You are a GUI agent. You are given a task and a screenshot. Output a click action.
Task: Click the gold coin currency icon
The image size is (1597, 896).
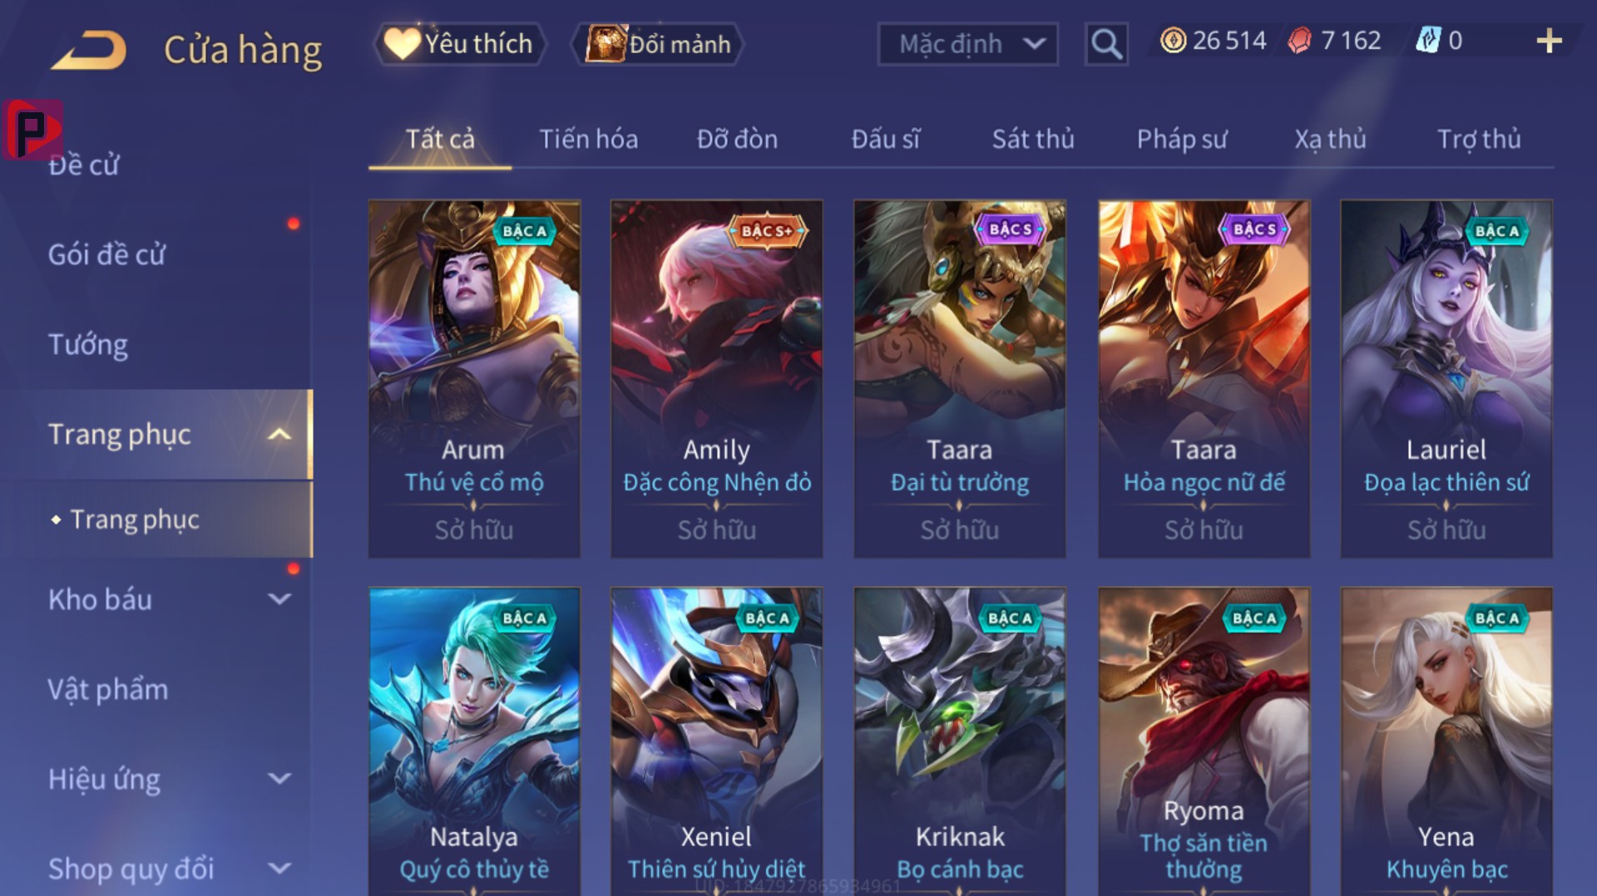point(1173,41)
